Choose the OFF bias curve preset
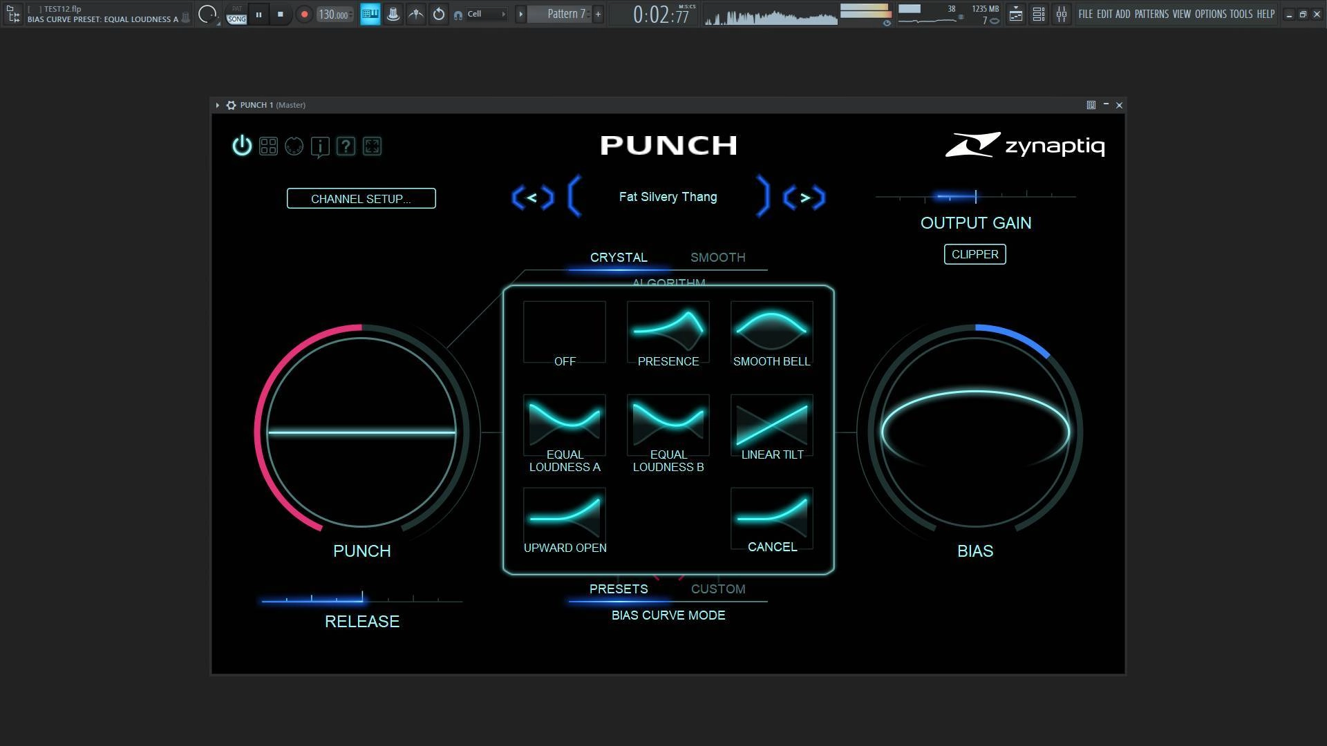Image resolution: width=1327 pixels, height=746 pixels. 565,334
